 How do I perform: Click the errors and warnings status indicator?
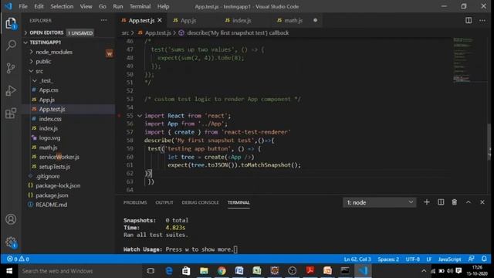[x=18, y=259]
